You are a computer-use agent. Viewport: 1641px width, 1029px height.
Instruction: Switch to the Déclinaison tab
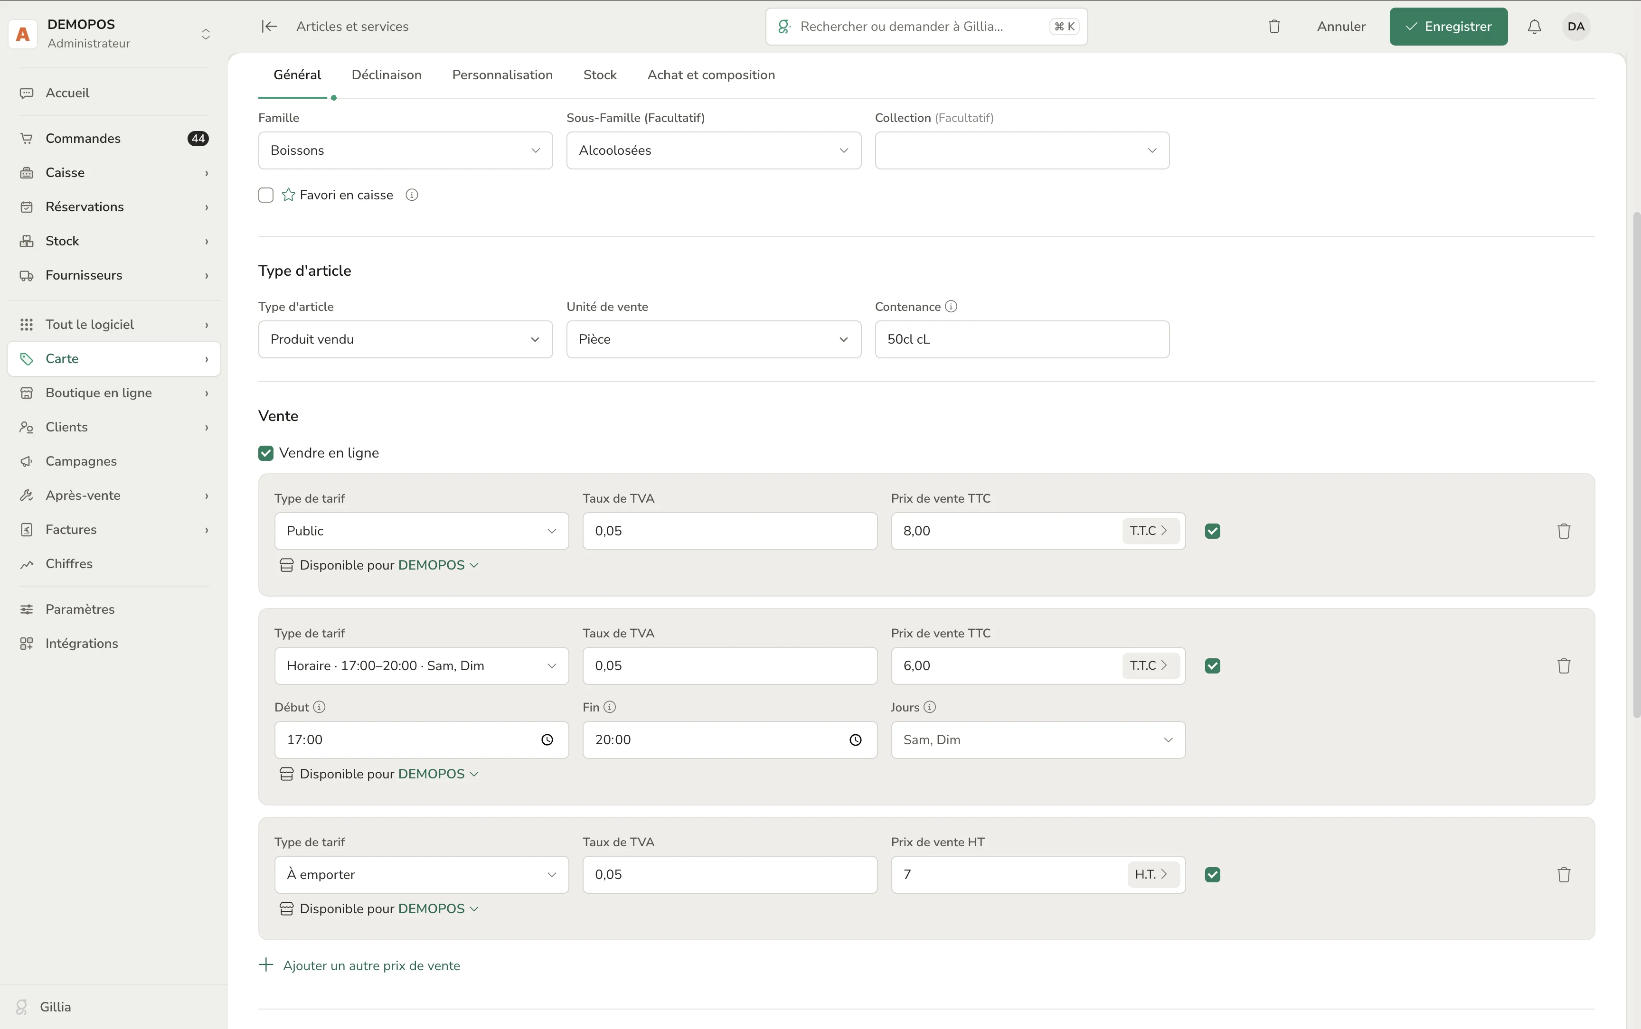coord(387,75)
